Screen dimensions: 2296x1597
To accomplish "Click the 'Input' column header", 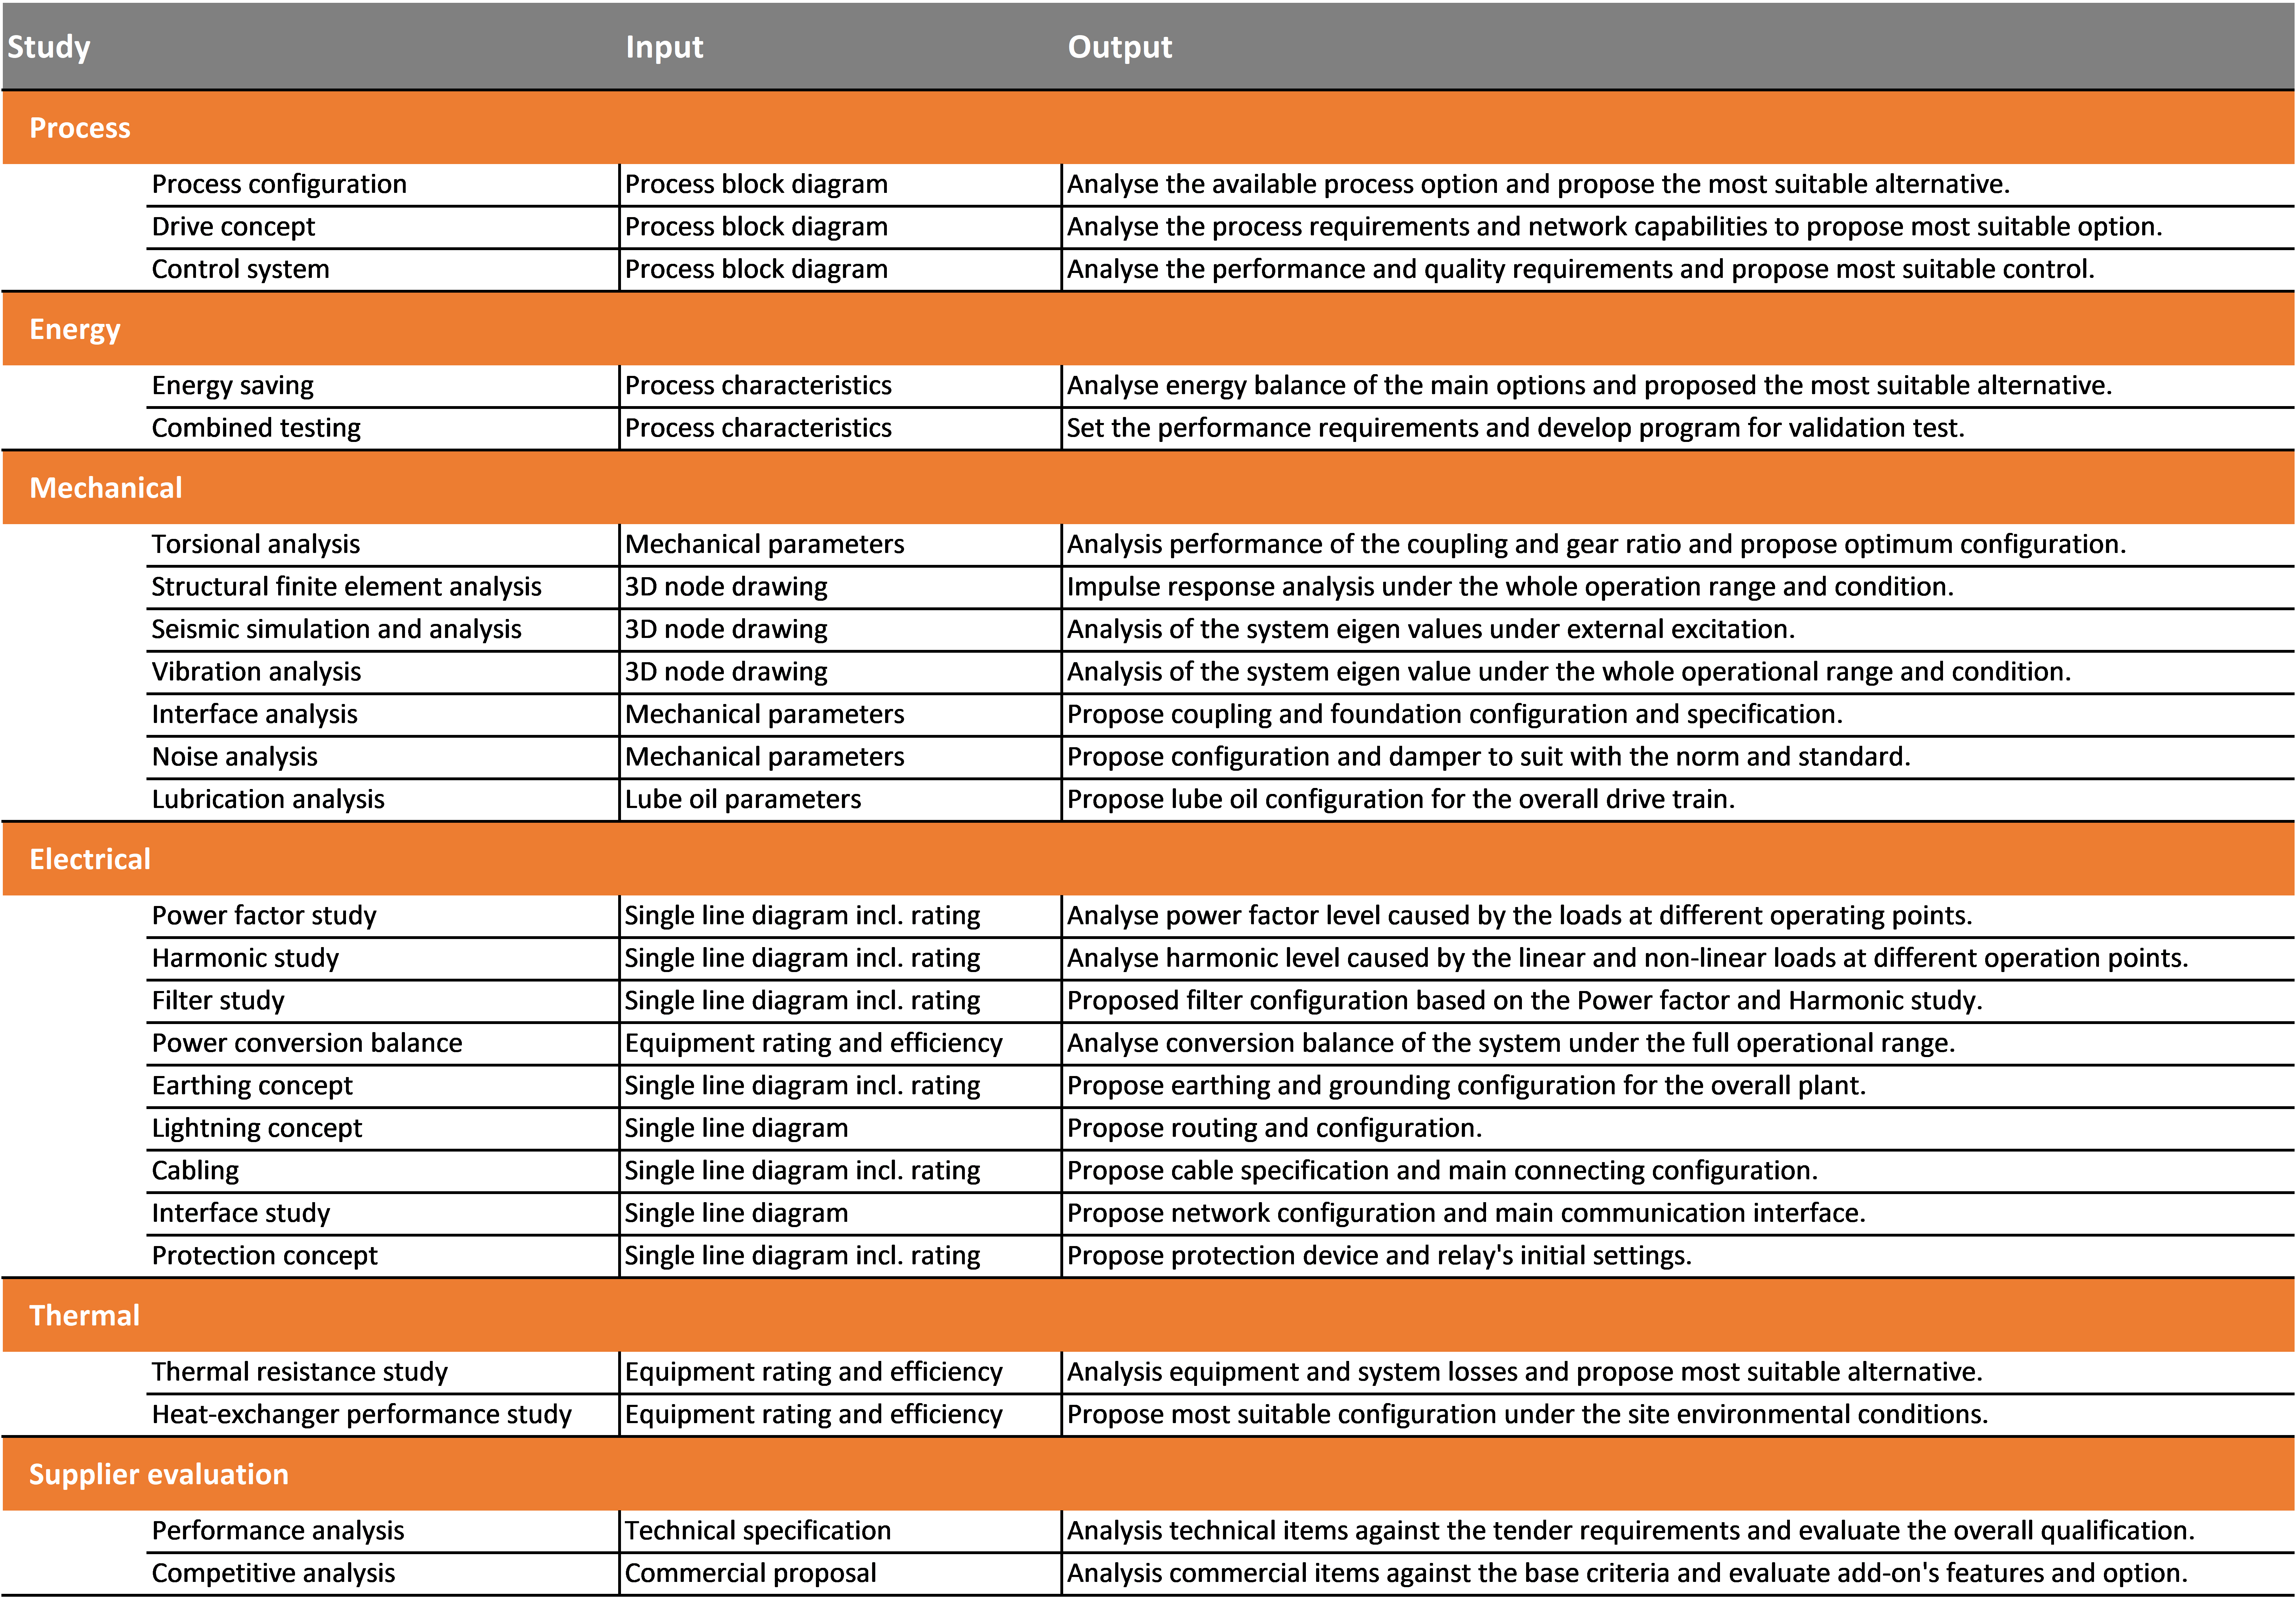I will click(x=664, y=47).
